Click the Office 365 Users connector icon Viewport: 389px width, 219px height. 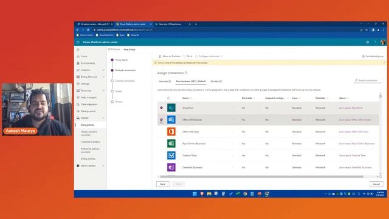pyautogui.click(x=171, y=131)
